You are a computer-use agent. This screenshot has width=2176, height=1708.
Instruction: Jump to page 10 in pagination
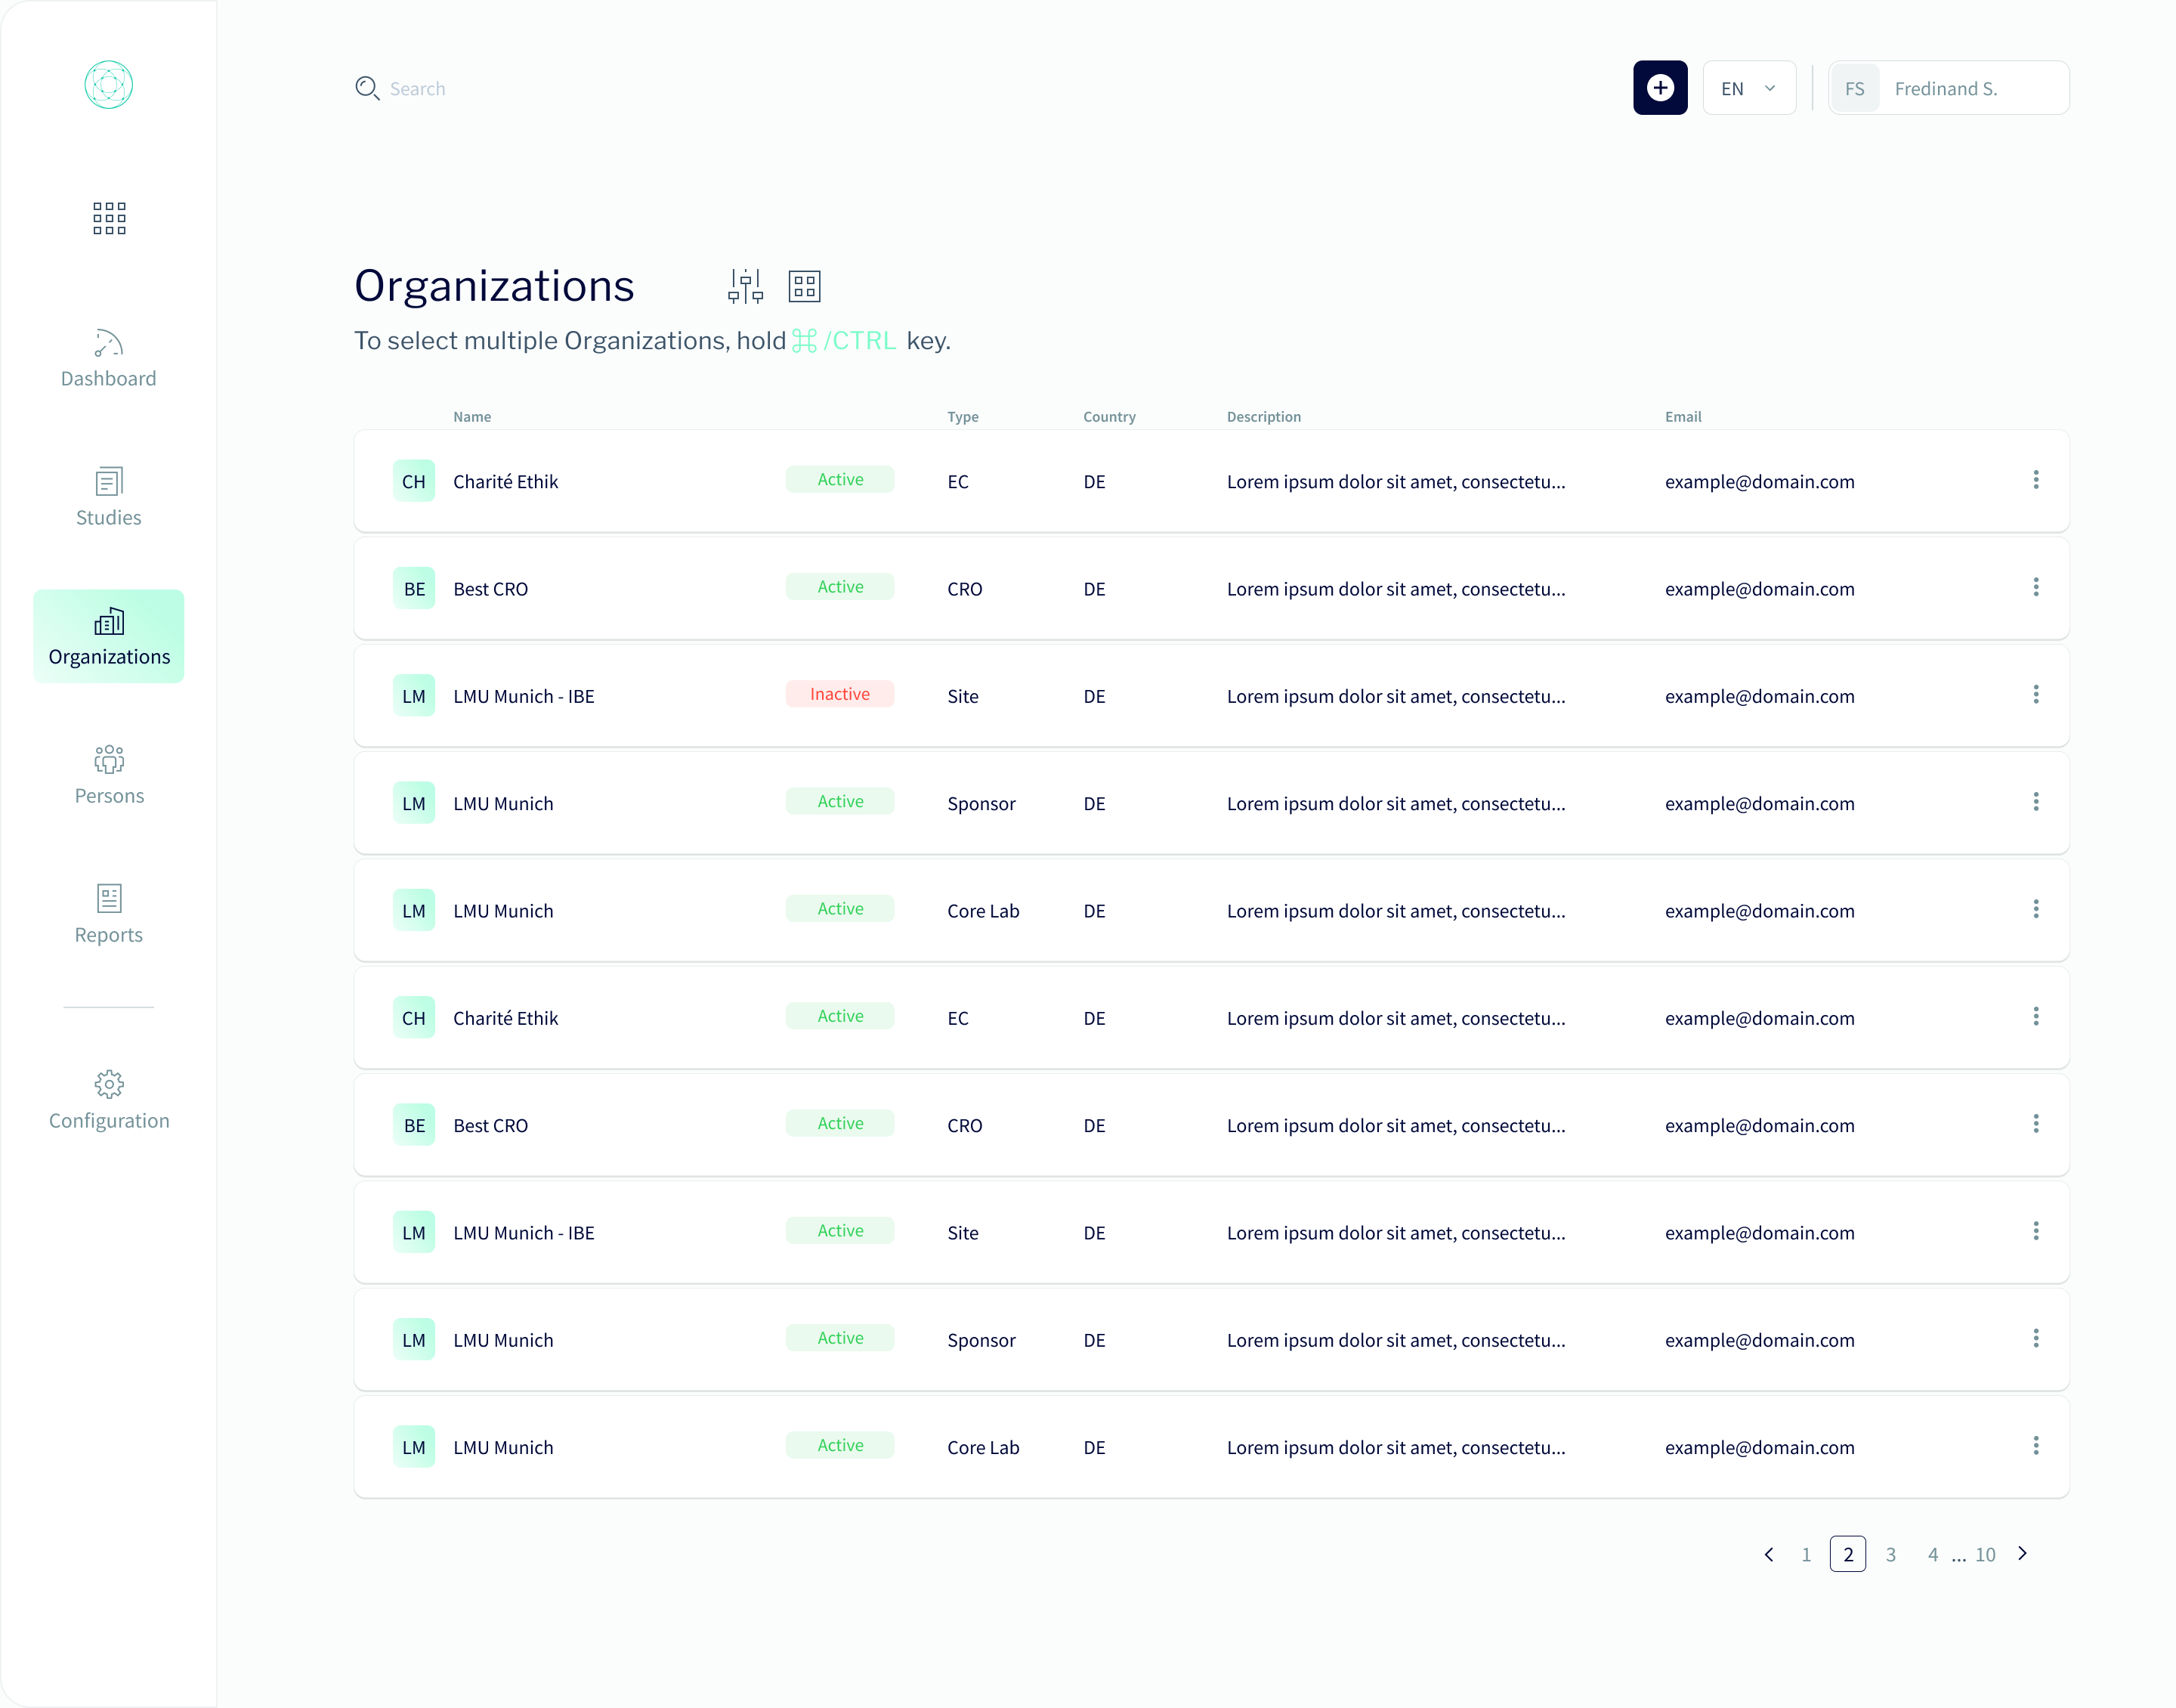[1985, 1555]
